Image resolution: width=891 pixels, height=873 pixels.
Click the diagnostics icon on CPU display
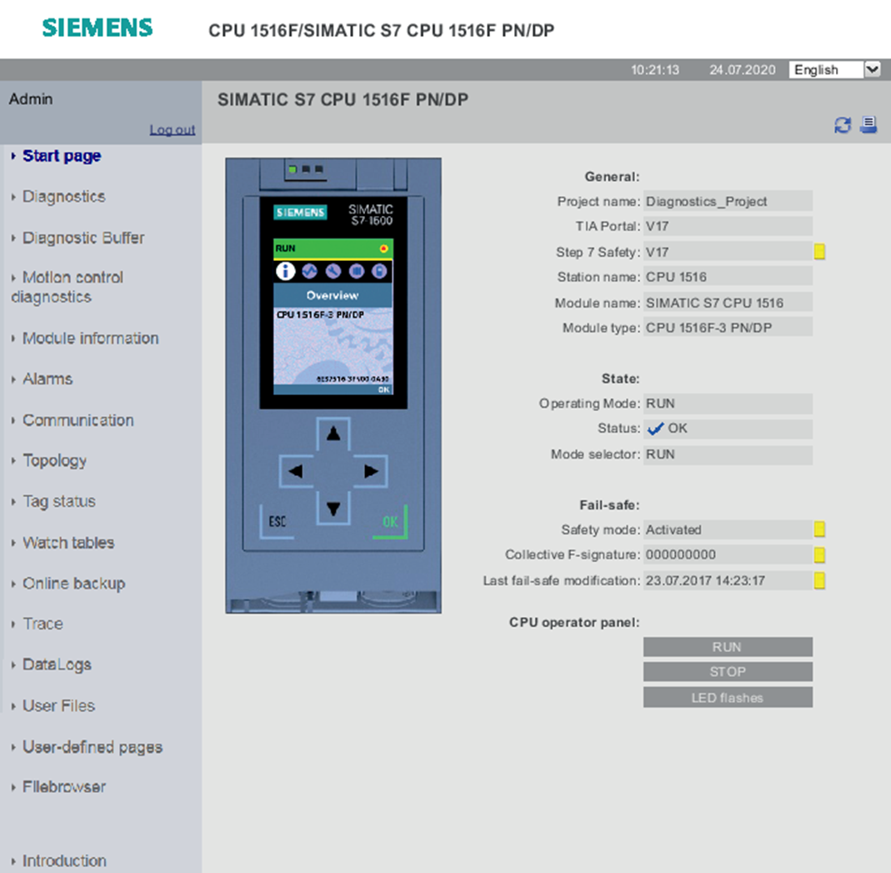point(309,271)
